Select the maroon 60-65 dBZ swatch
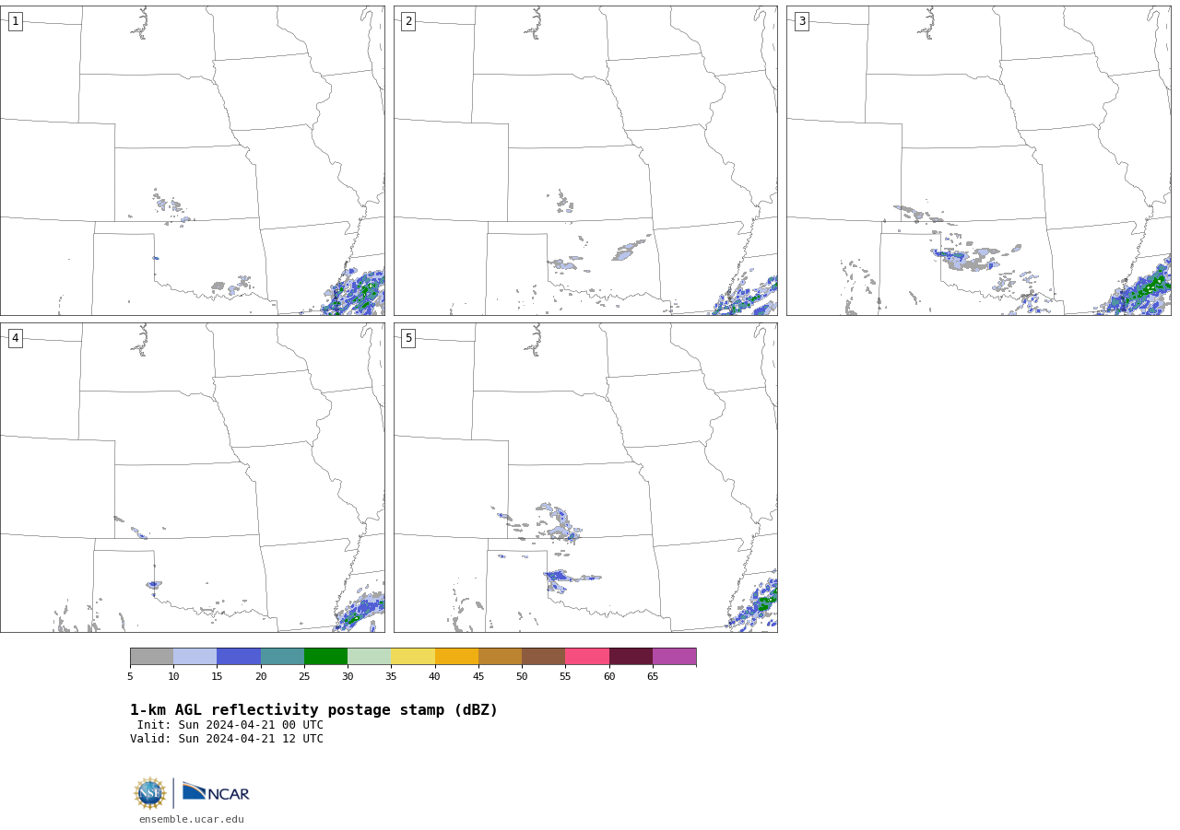The image size is (1180, 830). [x=631, y=656]
